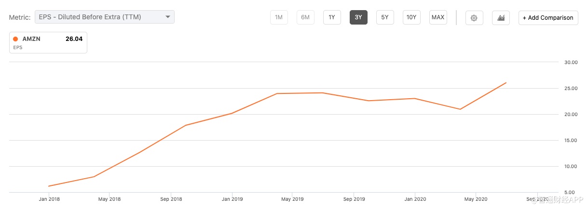Click the Add Comparison button

point(548,18)
